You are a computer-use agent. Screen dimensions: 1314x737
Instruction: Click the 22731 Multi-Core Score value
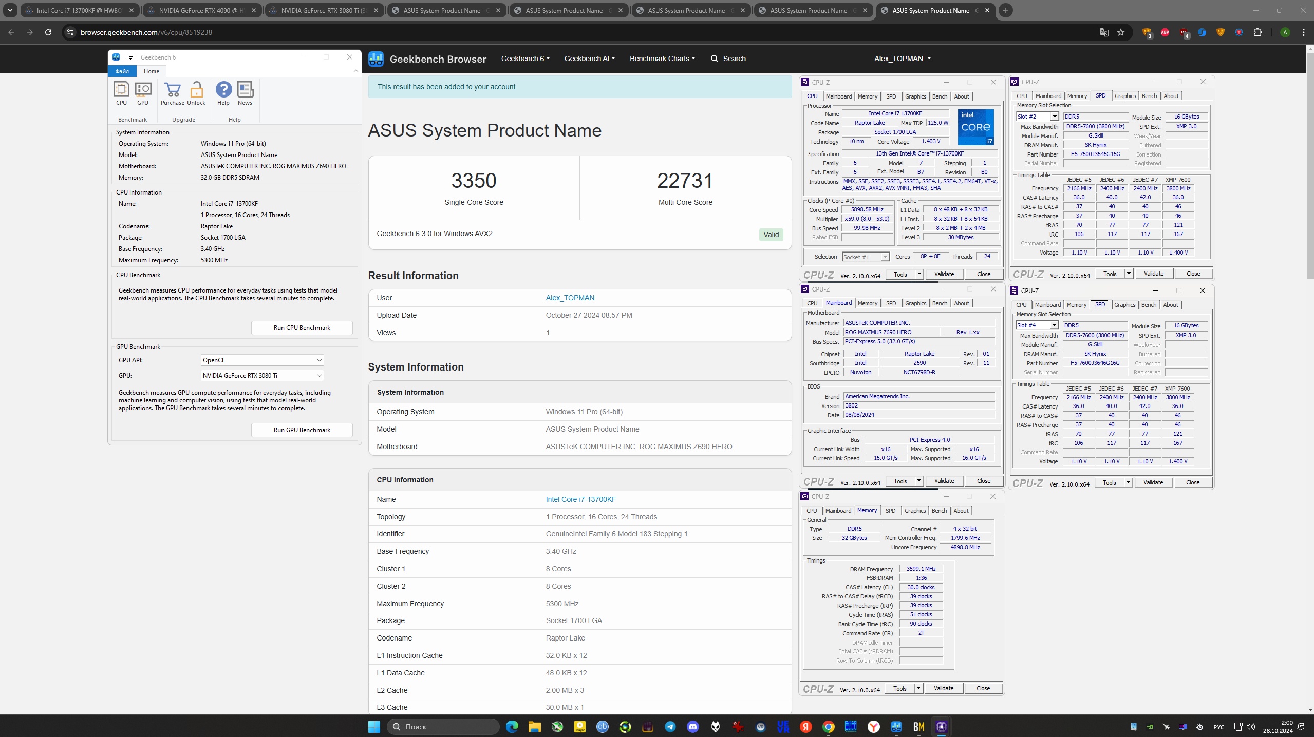coord(685,181)
